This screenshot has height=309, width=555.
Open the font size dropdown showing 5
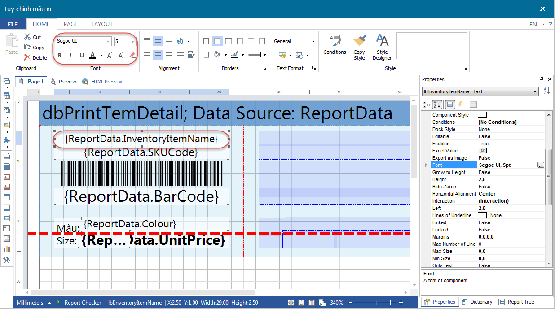point(133,41)
